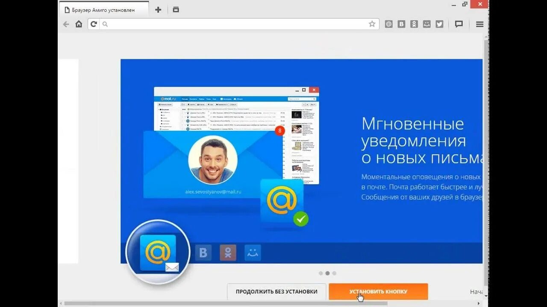Click the horizontal scrollbar right arrow
Screen dimensions: 547x307
(x=479, y=304)
